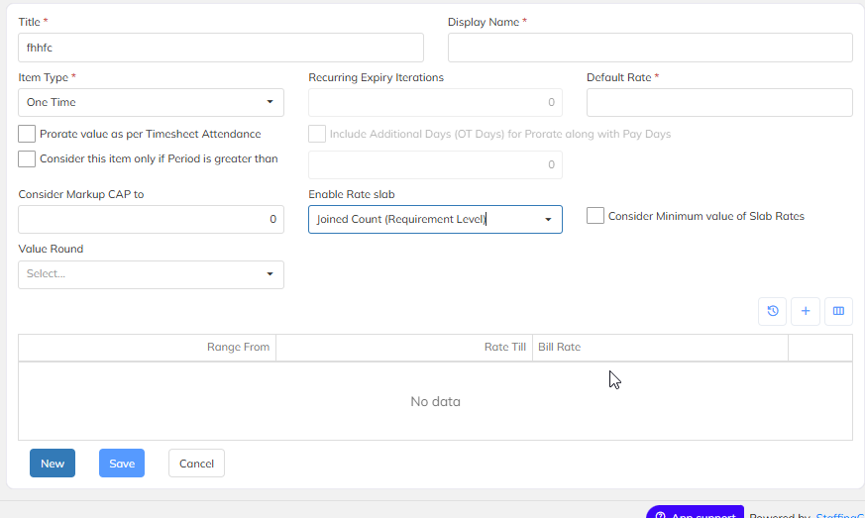Image resolution: width=865 pixels, height=518 pixels.
Task: Click into the Default Rate field
Action: (x=719, y=103)
